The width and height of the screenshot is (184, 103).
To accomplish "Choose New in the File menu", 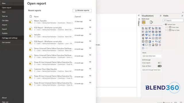I will 12,3.
